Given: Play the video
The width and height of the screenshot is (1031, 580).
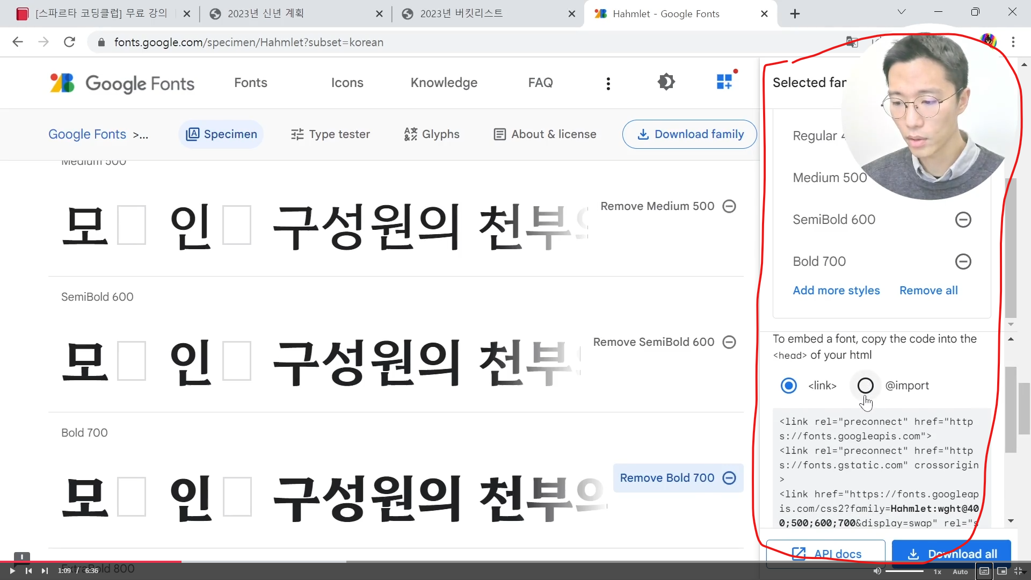Looking at the screenshot, I should click(x=12, y=571).
